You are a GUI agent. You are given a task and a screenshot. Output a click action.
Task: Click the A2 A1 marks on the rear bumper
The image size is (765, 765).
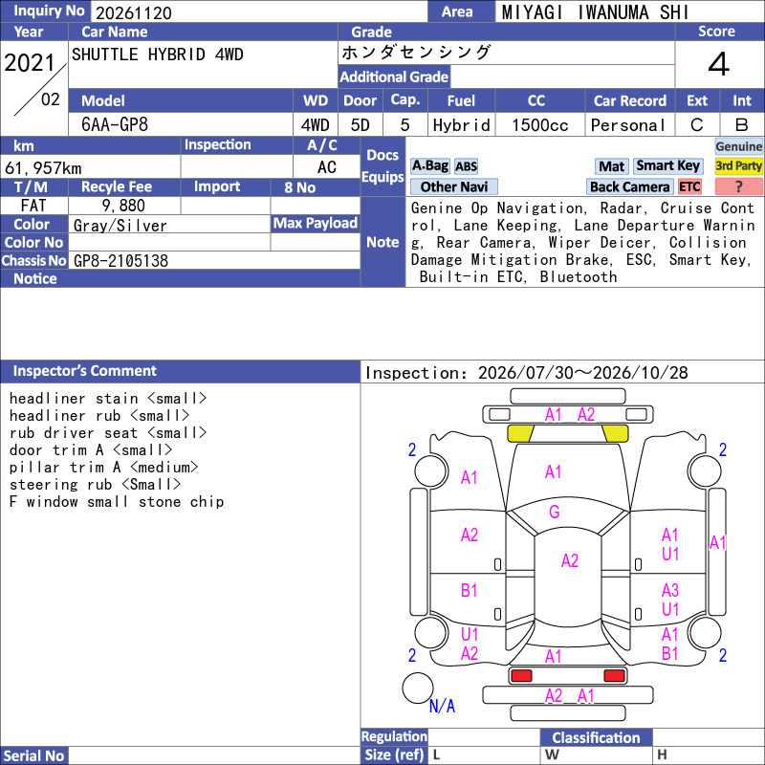tap(569, 696)
